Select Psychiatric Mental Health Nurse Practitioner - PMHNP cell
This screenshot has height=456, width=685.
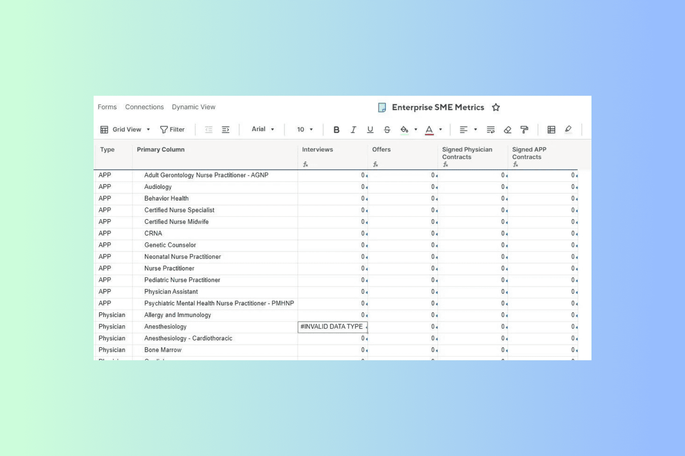215,303
